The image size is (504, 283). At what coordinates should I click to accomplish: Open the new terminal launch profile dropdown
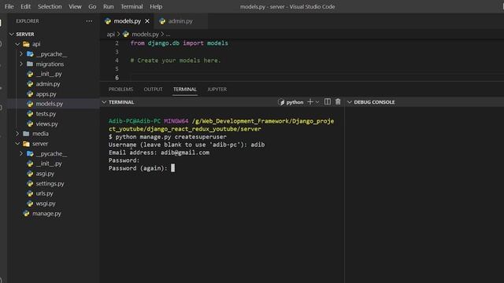coord(317,102)
